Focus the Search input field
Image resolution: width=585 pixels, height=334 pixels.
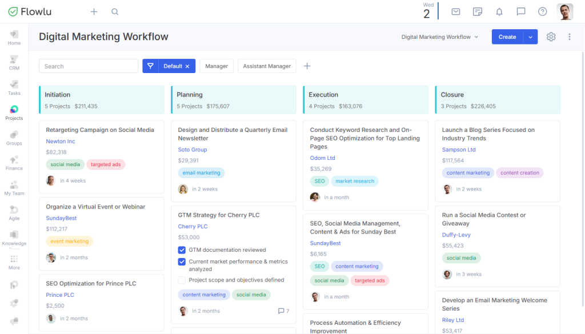click(89, 66)
